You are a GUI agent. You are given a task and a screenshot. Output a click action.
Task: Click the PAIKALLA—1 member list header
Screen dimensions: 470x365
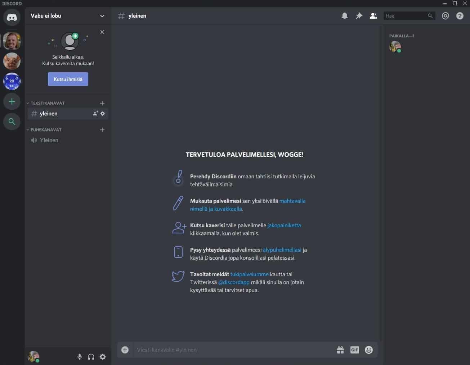pos(402,36)
